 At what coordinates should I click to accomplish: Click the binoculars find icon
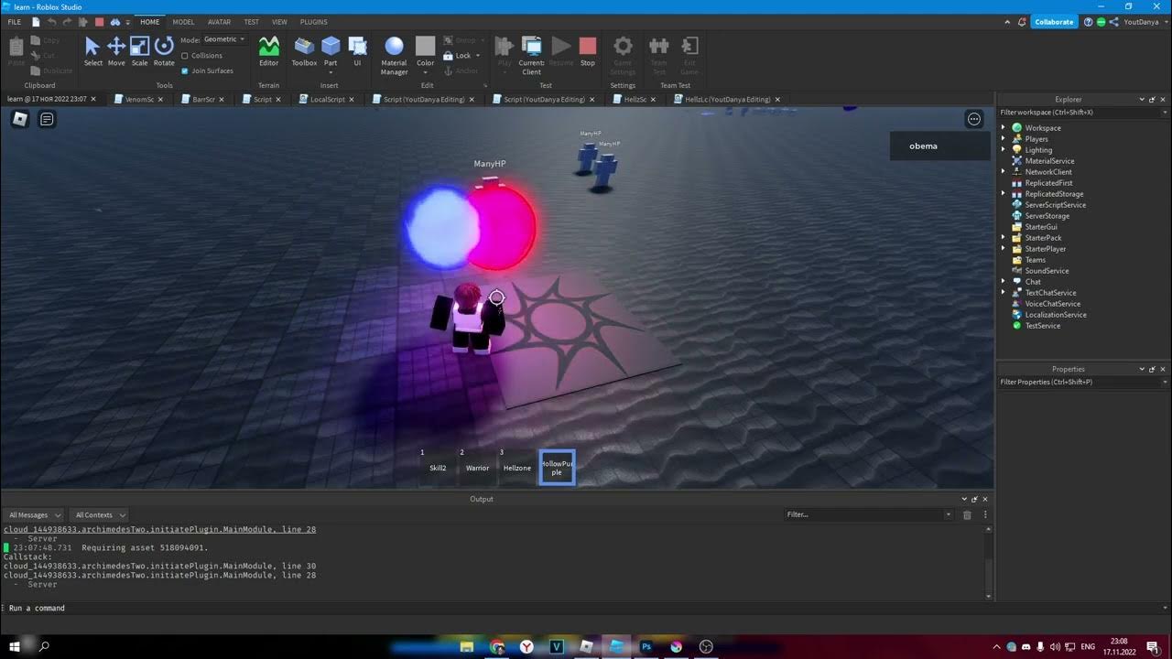114,21
